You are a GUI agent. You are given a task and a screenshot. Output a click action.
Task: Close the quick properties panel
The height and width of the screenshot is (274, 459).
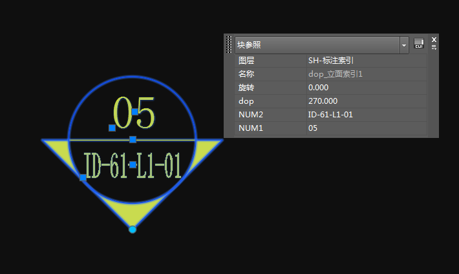point(434,39)
